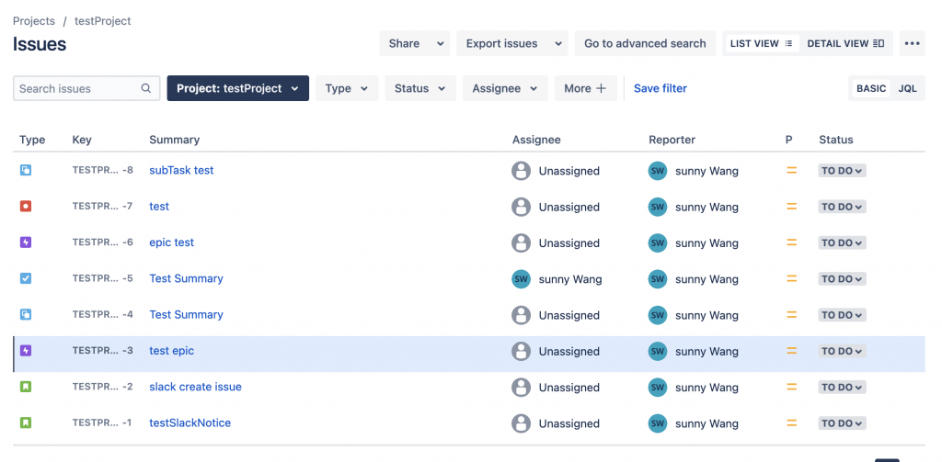Switch to Detail View
The width and height of the screenshot is (942, 462).
tap(844, 43)
